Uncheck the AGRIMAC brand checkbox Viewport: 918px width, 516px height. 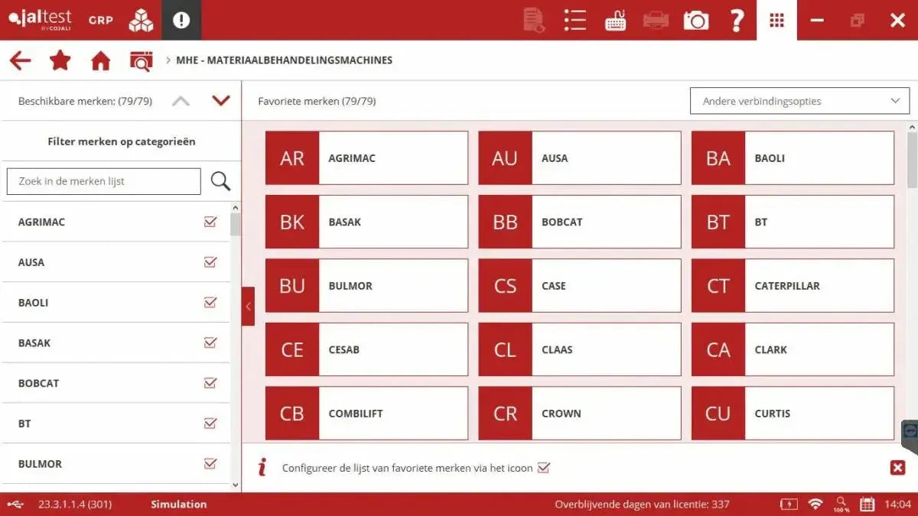point(210,222)
